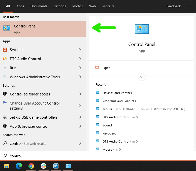Open File Explorer from the taskbar

[x=7, y=166]
